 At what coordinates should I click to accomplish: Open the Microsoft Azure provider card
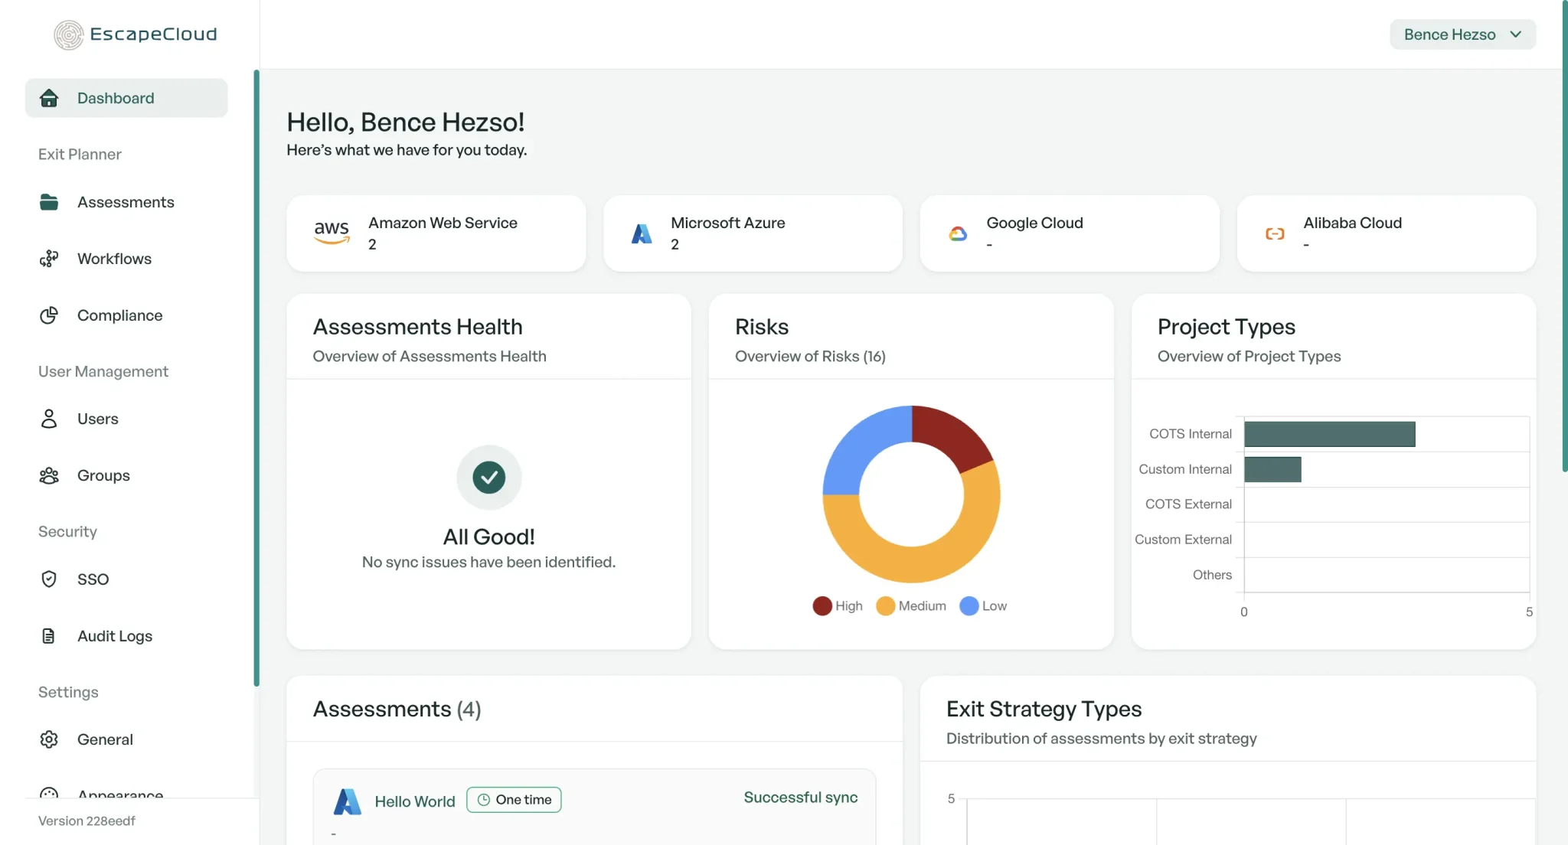coord(753,233)
